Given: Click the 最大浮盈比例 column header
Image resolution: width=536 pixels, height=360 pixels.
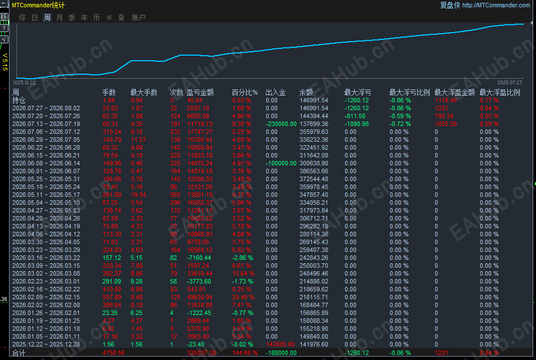Looking at the screenshot, I should click(x=500, y=92).
